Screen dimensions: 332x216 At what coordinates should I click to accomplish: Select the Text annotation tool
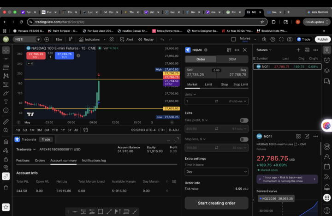[x=6, y=102]
